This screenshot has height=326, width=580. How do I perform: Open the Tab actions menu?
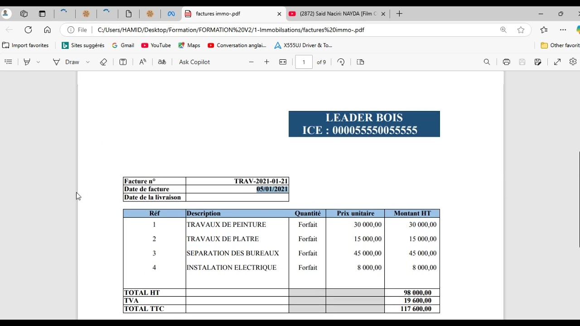42,14
